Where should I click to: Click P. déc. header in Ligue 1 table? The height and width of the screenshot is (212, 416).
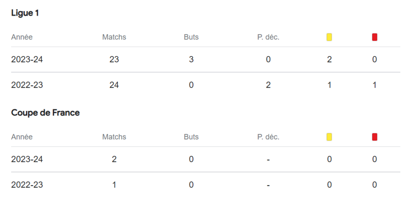pyautogui.click(x=268, y=37)
